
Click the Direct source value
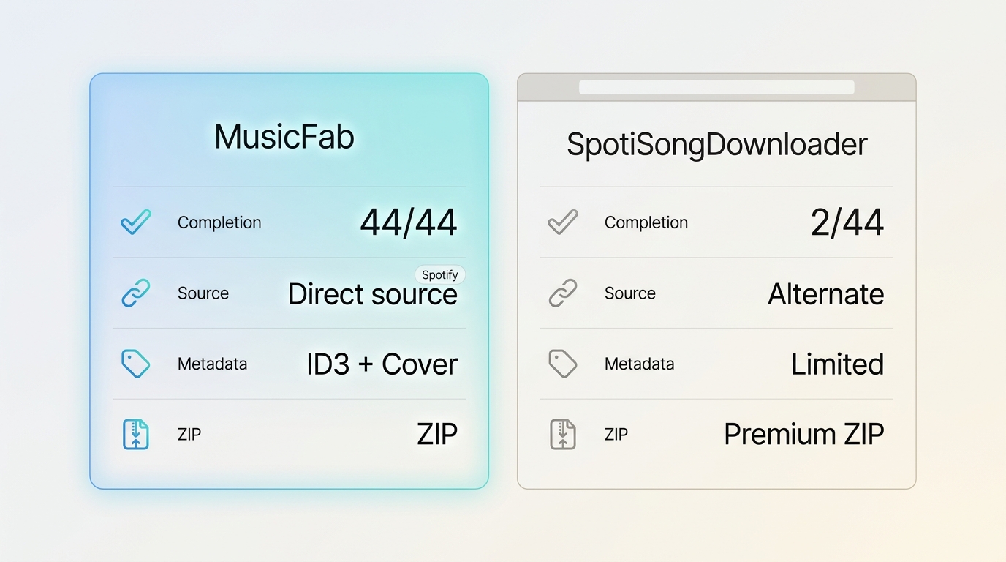click(x=373, y=294)
